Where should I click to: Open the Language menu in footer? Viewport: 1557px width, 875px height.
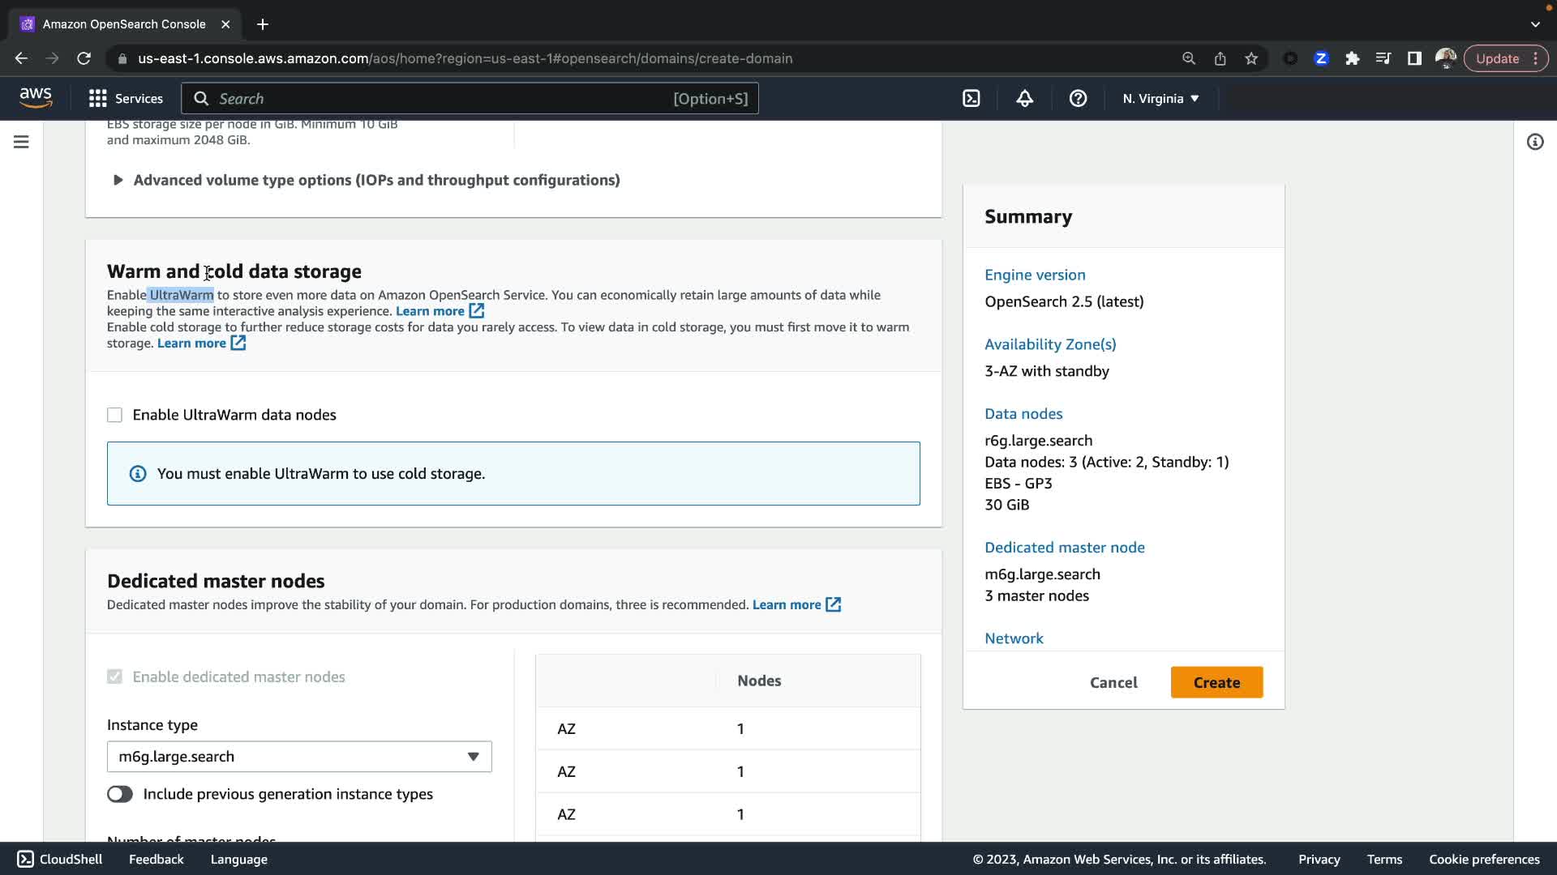(x=238, y=860)
